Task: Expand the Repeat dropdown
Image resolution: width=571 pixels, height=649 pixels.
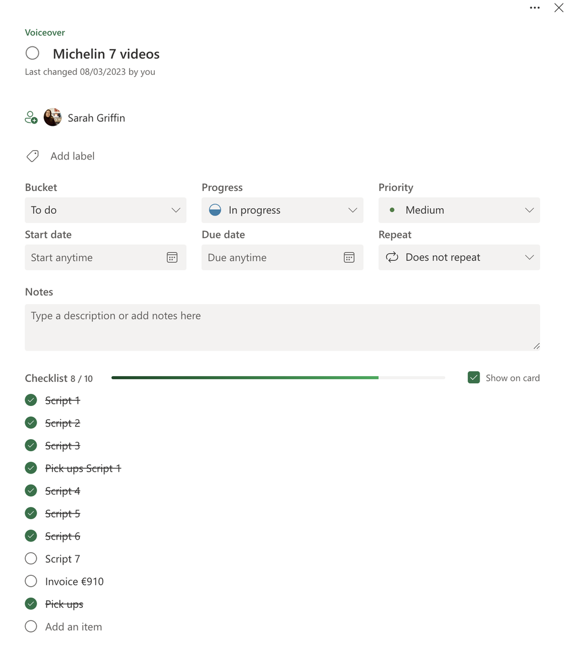Action: pyautogui.click(x=459, y=257)
